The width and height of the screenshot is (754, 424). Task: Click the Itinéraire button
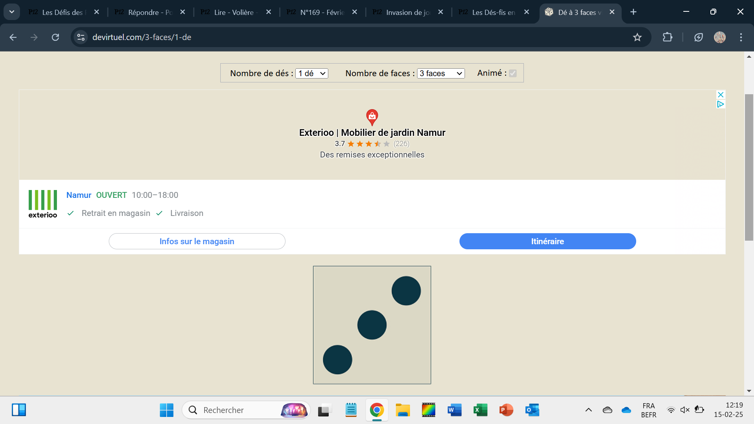point(547,241)
